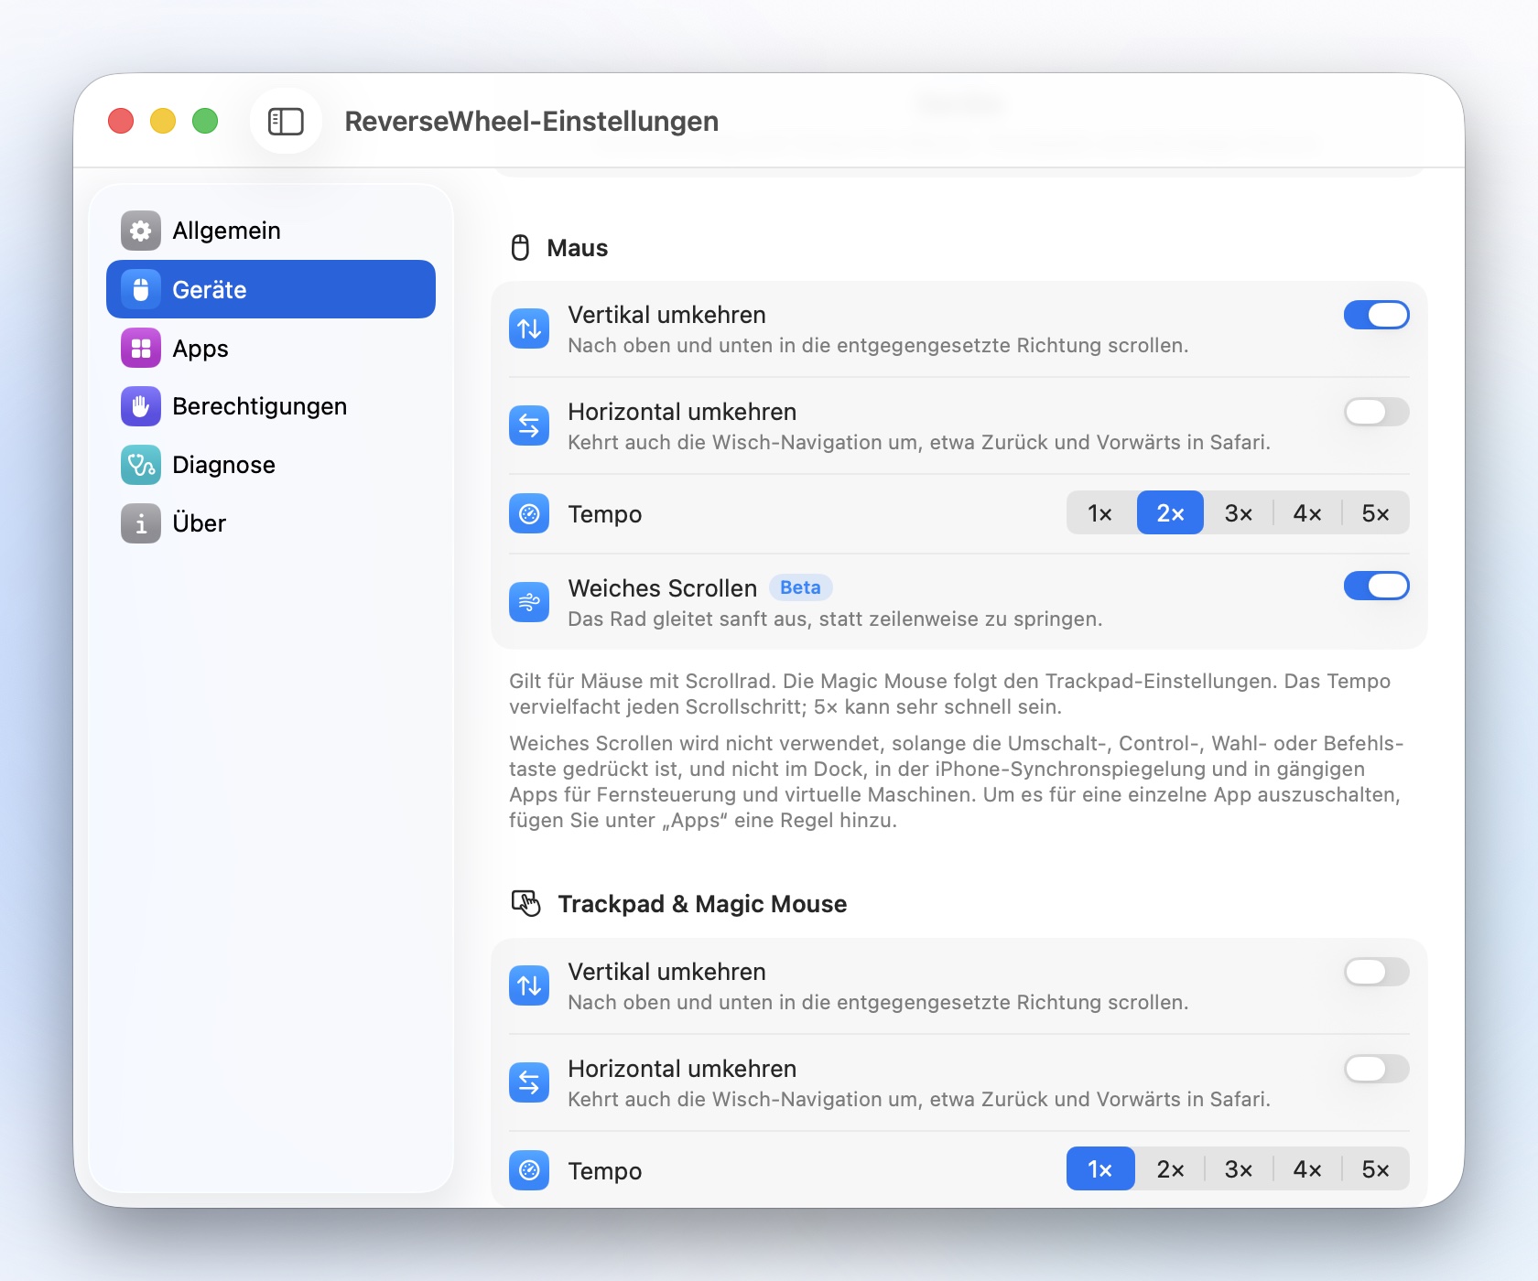This screenshot has height=1281, width=1538.
Task: Open the Apps grid icon
Action: click(x=141, y=348)
